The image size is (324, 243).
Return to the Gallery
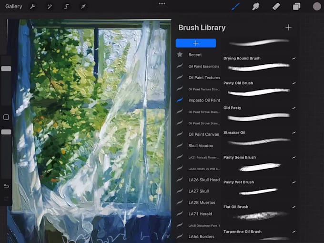click(x=14, y=6)
